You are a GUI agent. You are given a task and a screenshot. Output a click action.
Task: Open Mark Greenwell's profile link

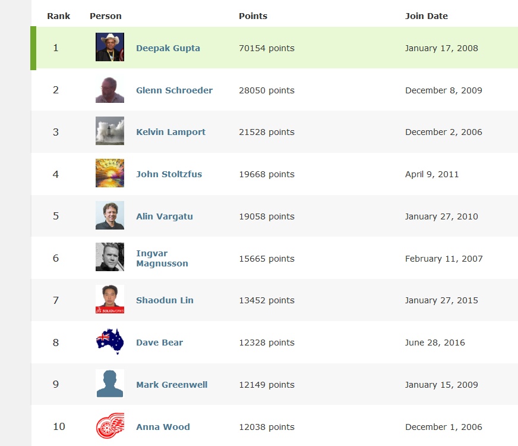click(172, 385)
